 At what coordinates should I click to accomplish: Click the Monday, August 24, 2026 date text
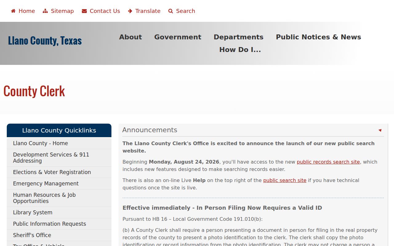click(184, 162)
